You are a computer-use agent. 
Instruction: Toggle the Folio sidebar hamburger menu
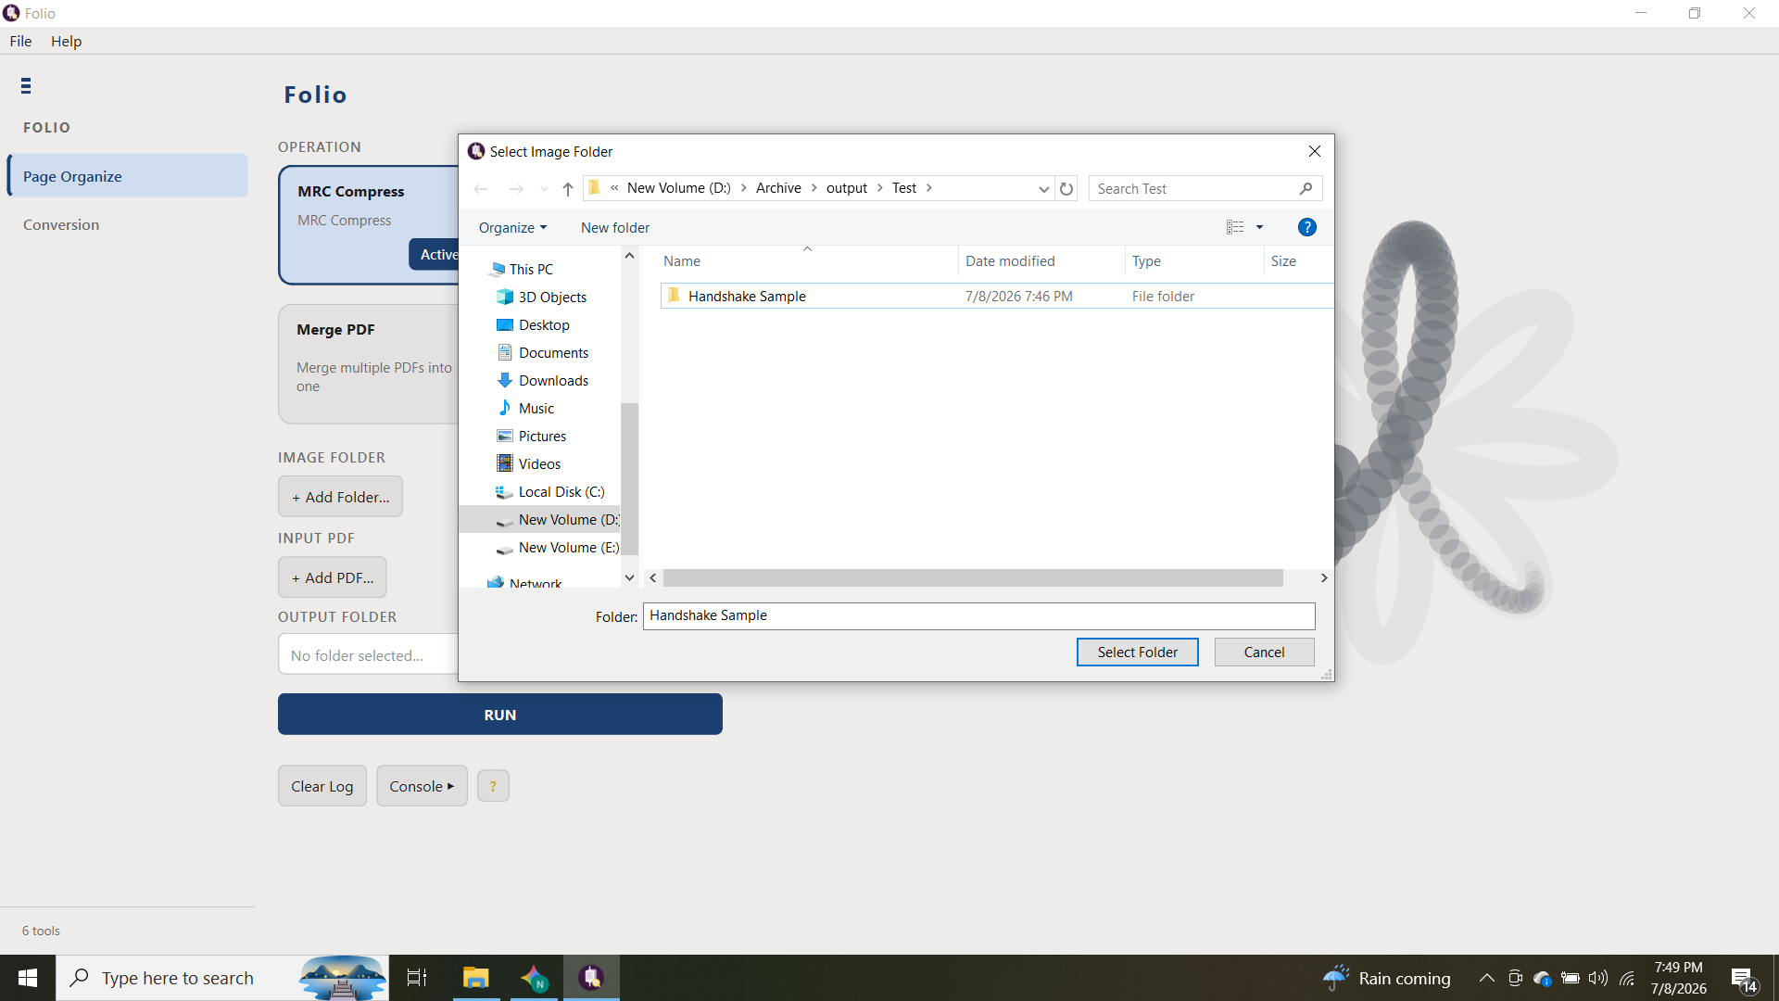tap(26, 86)
